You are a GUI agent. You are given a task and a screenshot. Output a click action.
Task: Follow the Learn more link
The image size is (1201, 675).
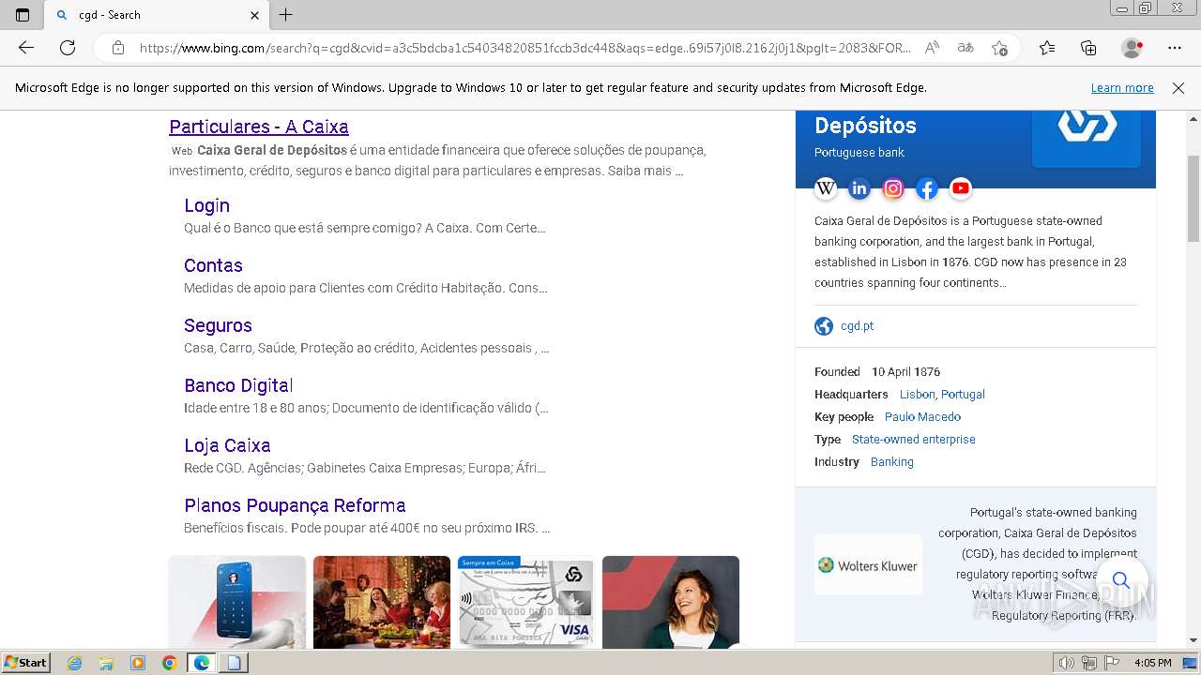tap(1122, 88)
